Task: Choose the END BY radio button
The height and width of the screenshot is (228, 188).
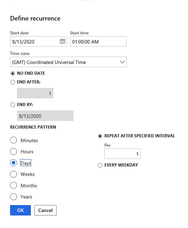Action: pos(12,105)
